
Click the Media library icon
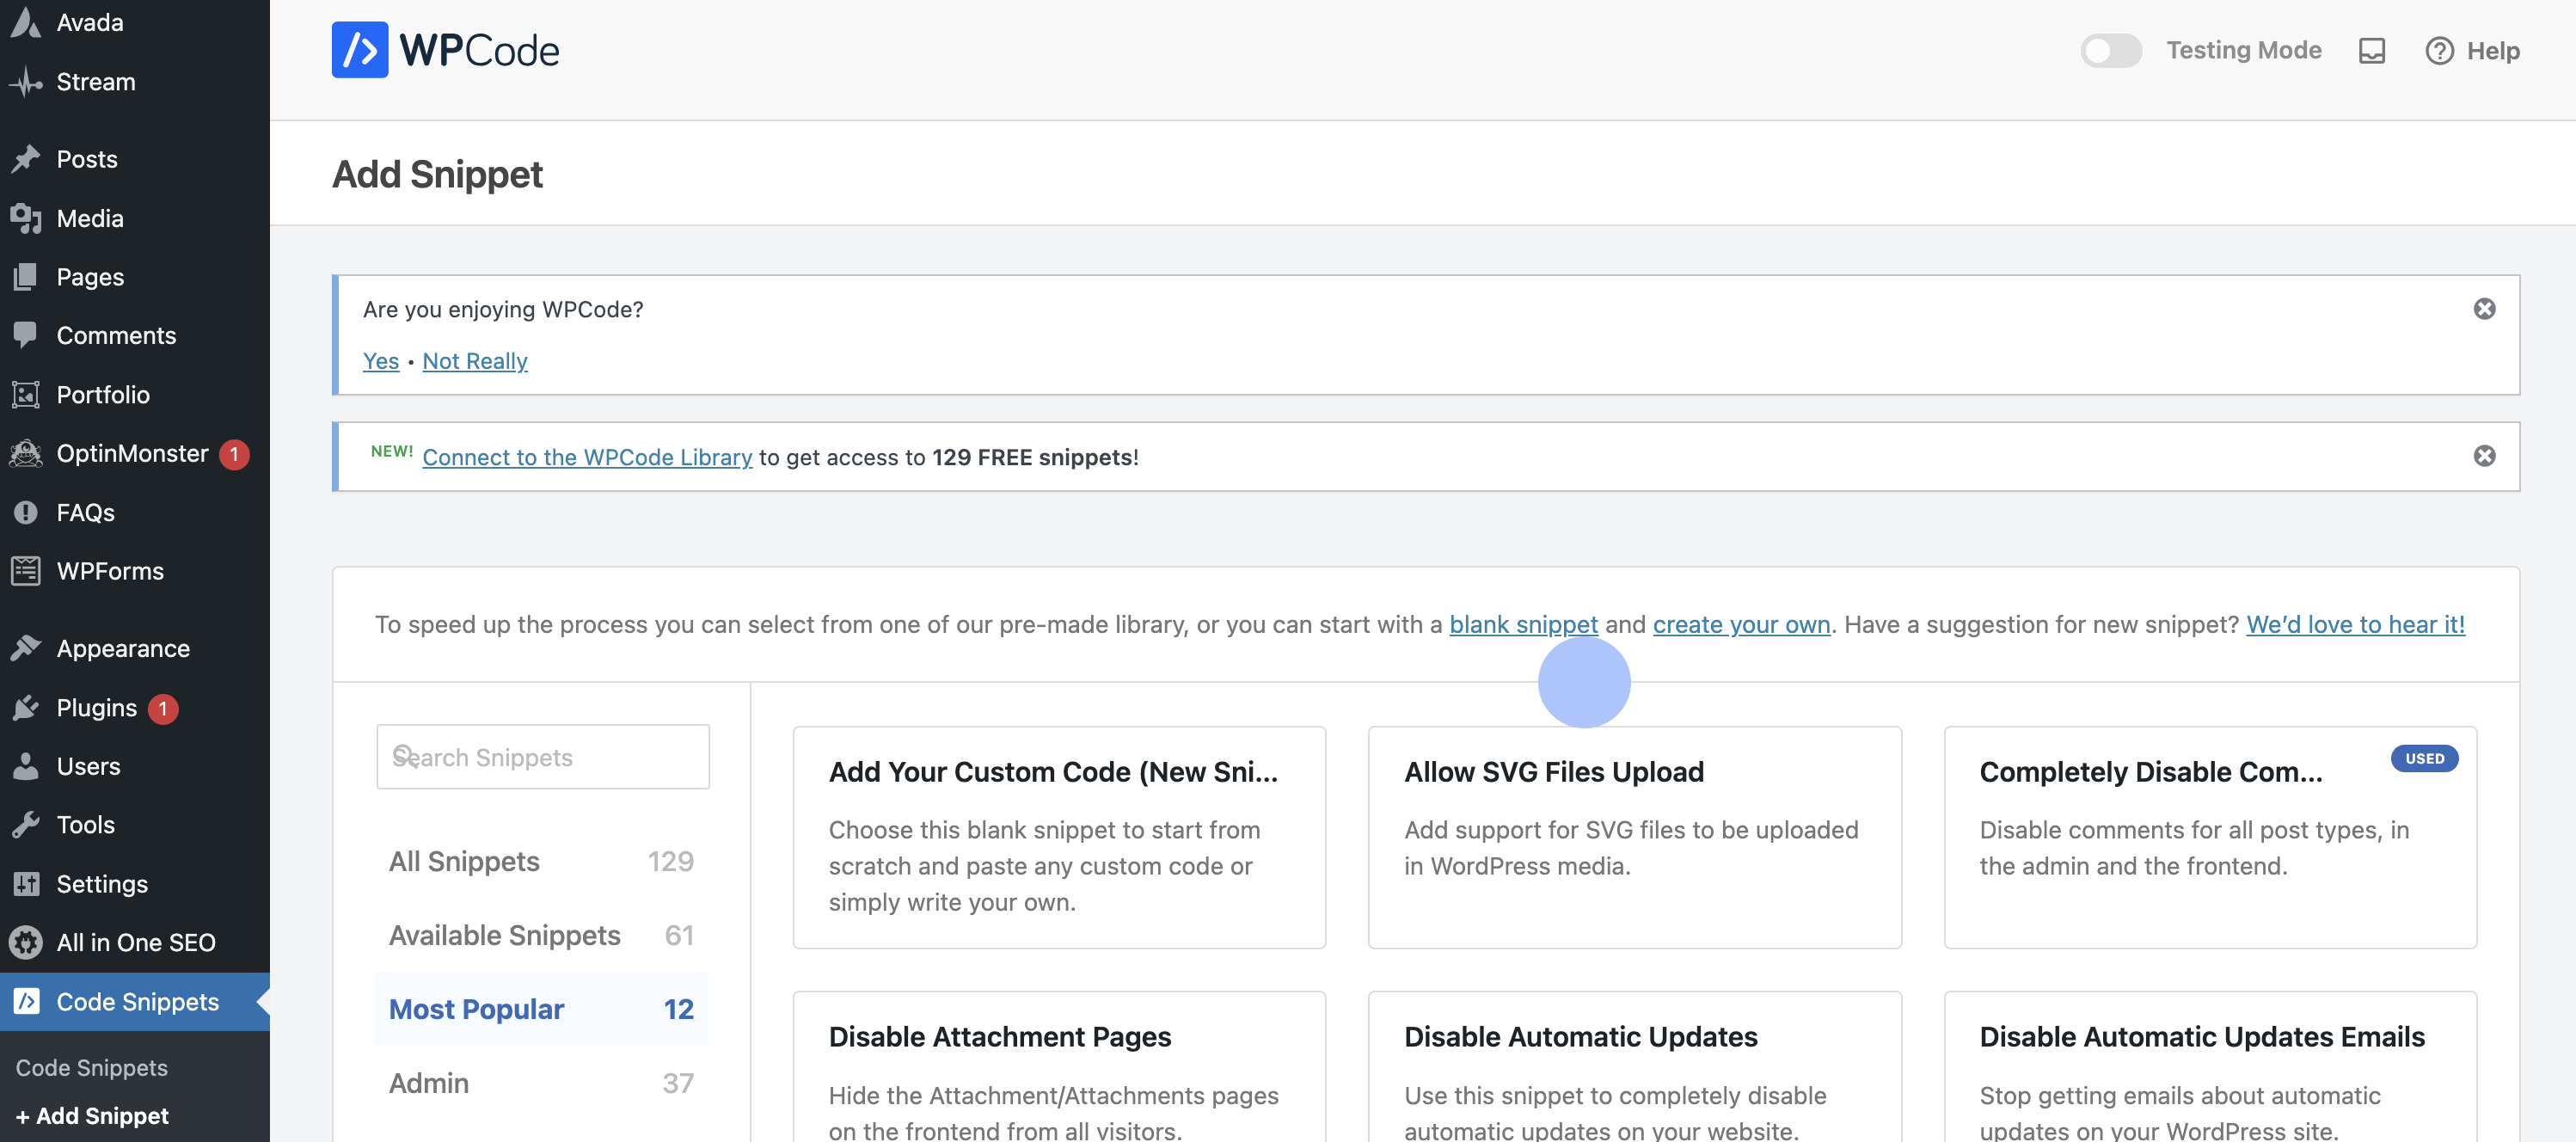[26, 218]
